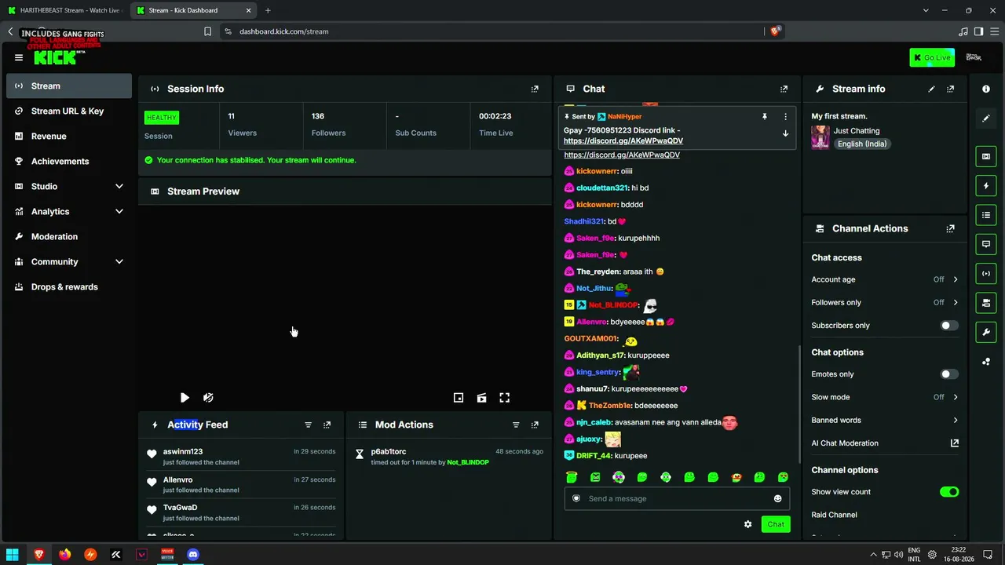Click the pencil icon in the right sidebar
This screenshot has width=1005, height=565.
pos(986,118)
